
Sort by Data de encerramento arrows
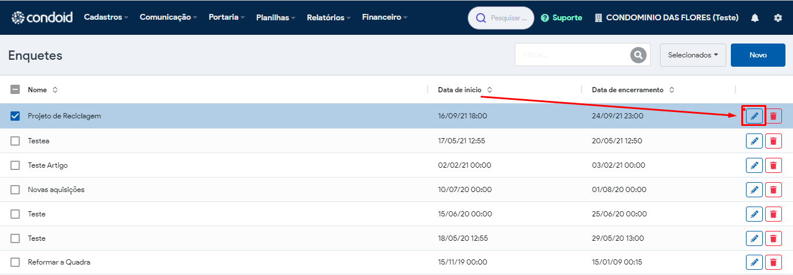pos(672,90)
